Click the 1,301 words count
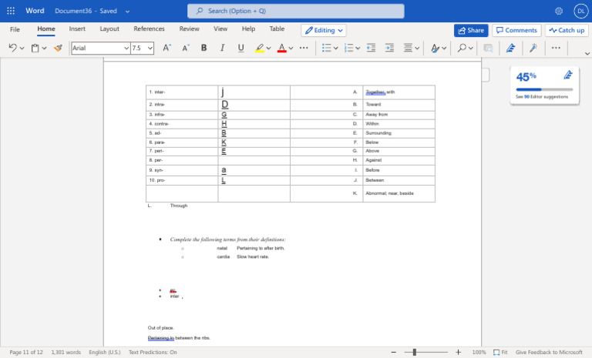Screen dimensions: 592x358 (x=66, y=352)
